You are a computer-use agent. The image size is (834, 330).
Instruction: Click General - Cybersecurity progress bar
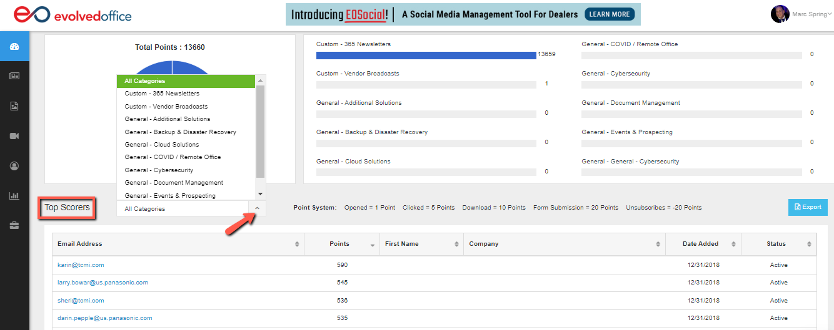tap(691, 85)
